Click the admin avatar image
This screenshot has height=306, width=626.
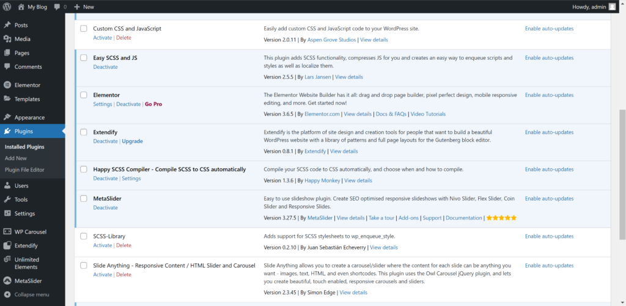612,7
